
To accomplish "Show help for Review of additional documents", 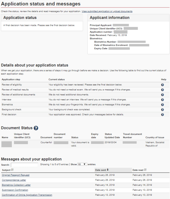I will tap(162, 95).
